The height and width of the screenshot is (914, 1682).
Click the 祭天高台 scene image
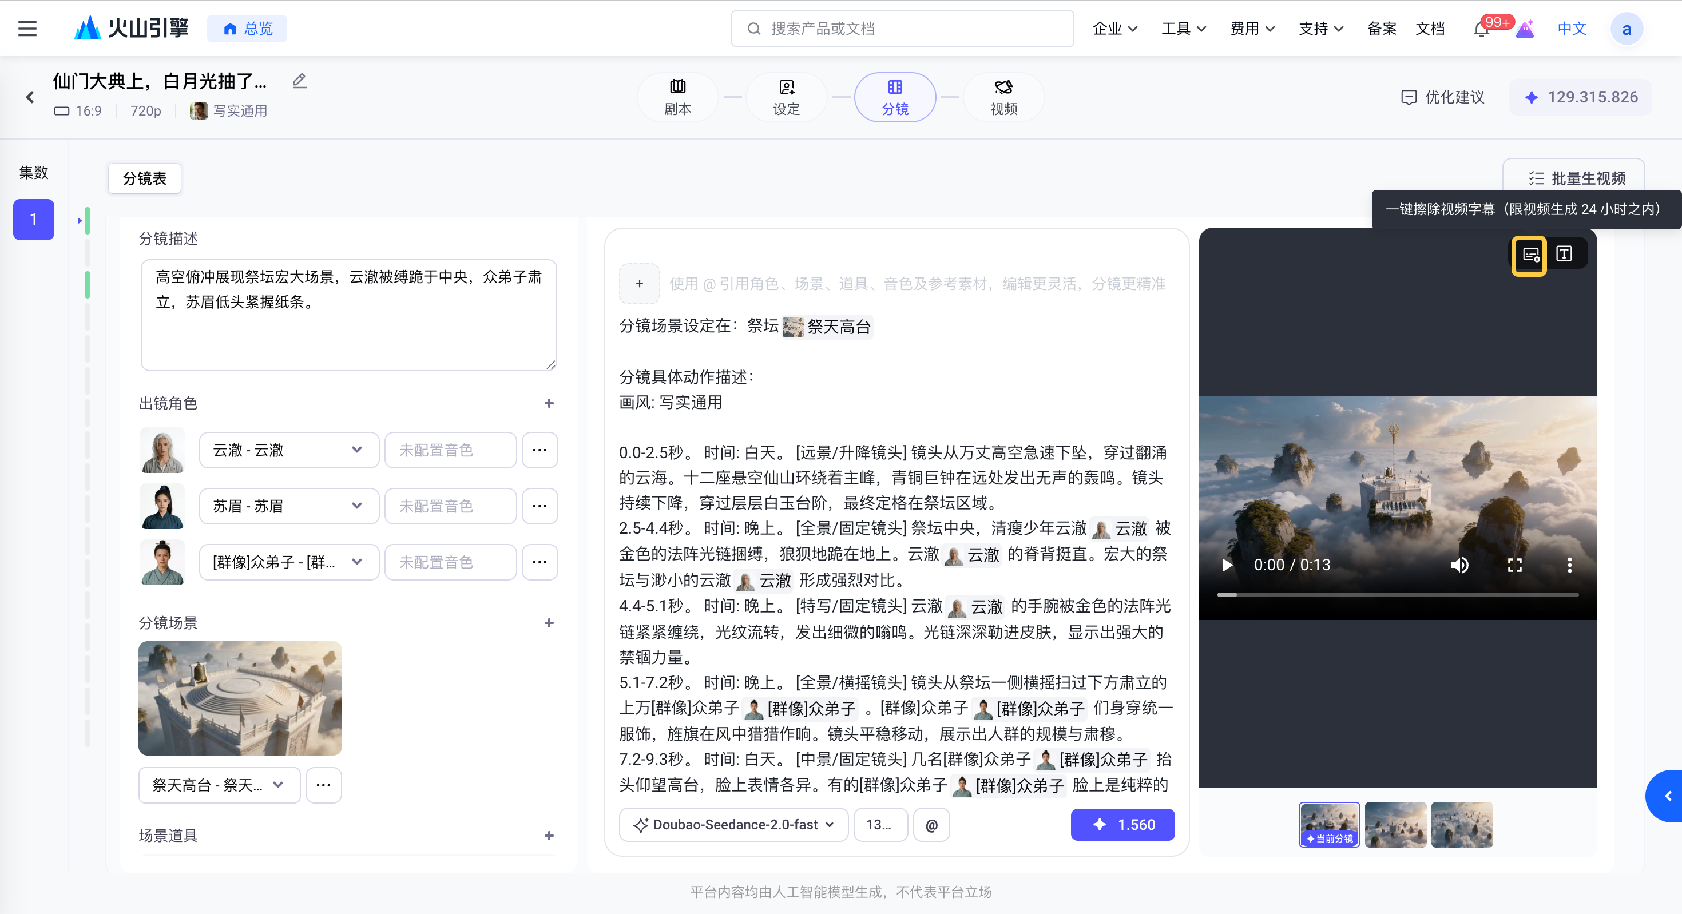click(240, 698)
